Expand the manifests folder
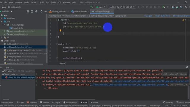The image size is (190, 107). pos(2,18)
